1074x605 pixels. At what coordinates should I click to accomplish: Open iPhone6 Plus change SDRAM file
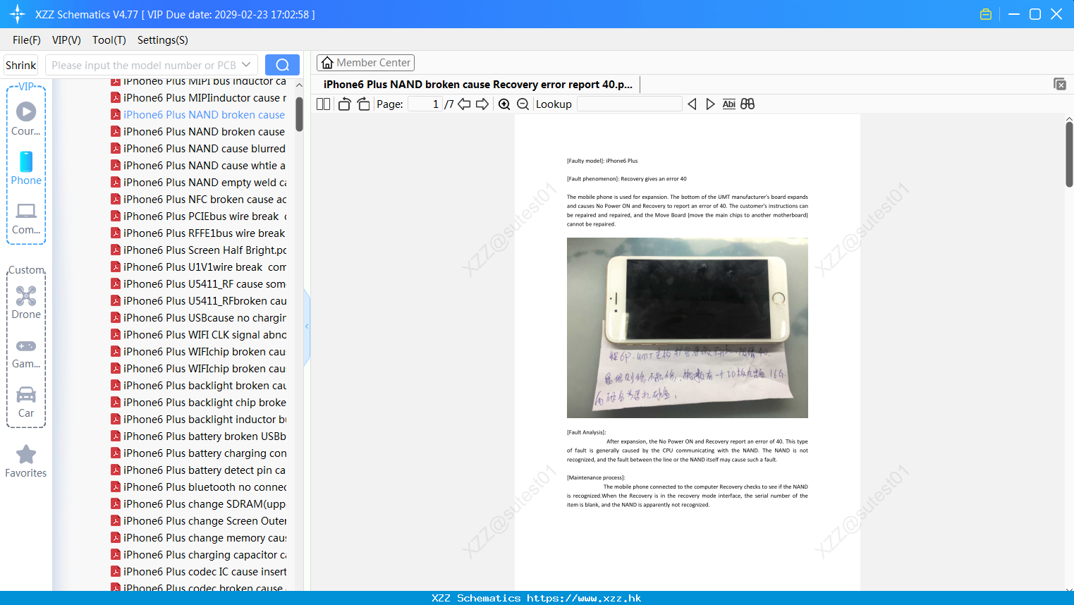(x=198, y=504)
